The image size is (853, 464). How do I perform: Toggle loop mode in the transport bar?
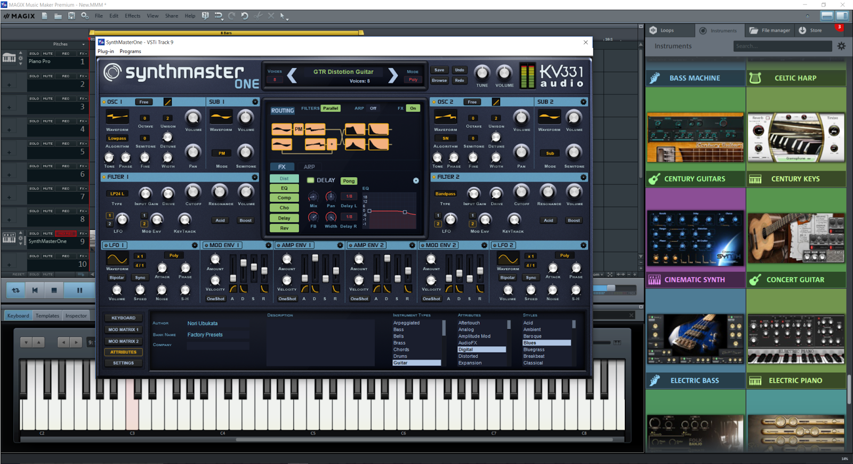click(15, 291)
